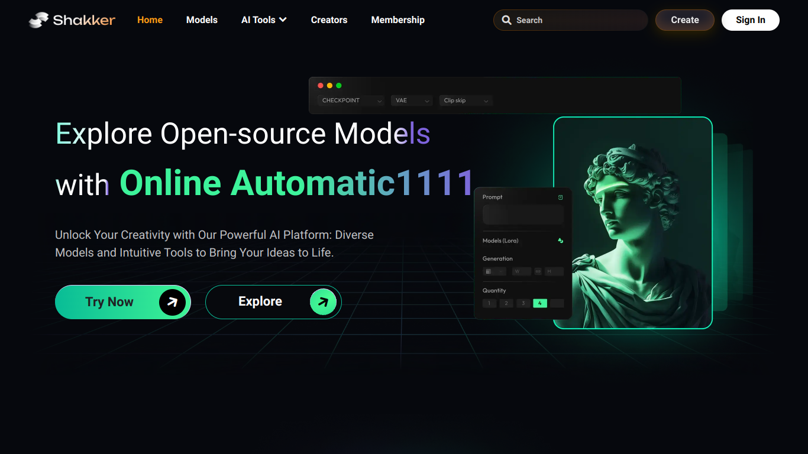
Task: Click the notes icon beside Prompt
Action: (561, 197)
